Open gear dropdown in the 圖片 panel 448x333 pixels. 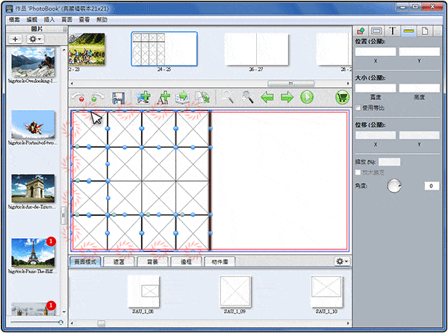35,38
